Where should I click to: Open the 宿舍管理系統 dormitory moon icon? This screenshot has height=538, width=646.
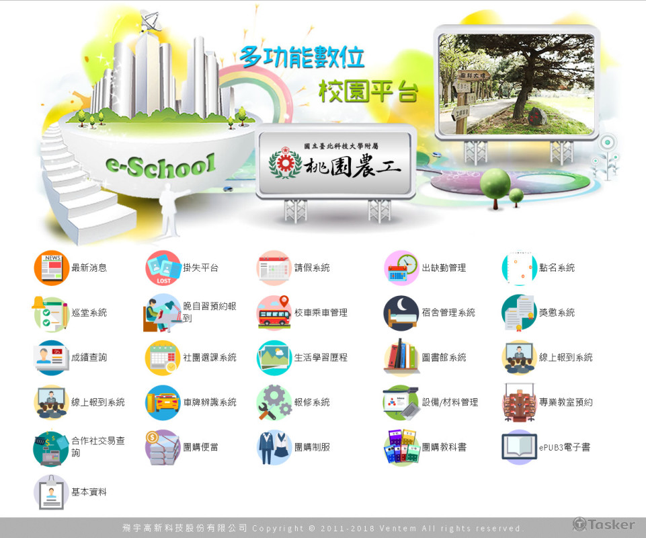(x=399, y=313)
